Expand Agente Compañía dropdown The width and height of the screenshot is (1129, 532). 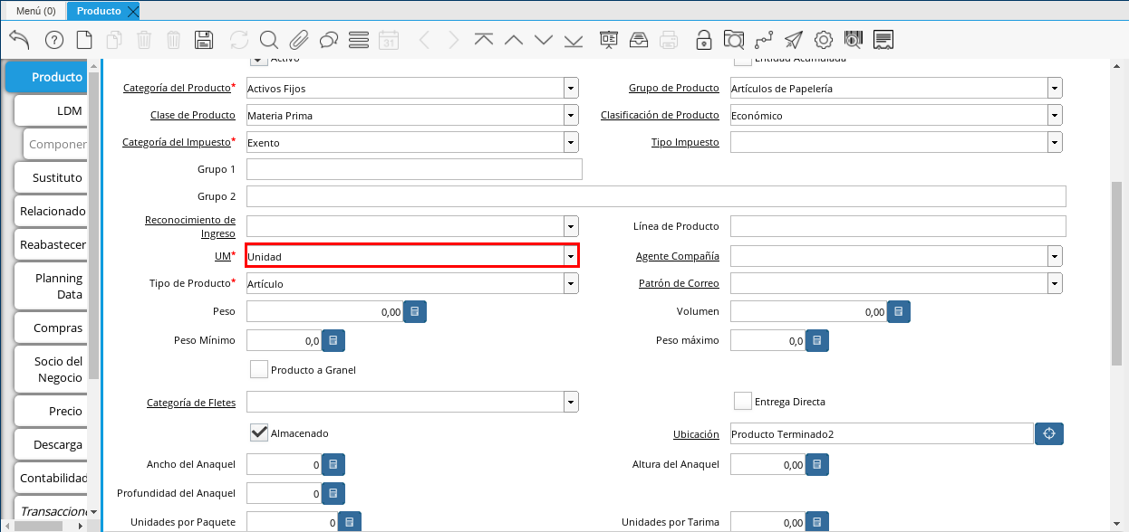tap(1055, 256)
